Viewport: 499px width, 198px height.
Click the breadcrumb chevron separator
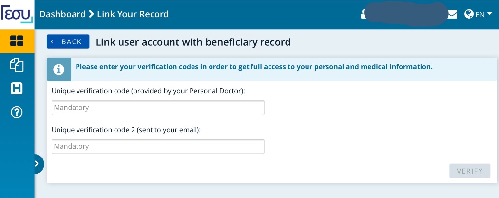pos(91,14)
